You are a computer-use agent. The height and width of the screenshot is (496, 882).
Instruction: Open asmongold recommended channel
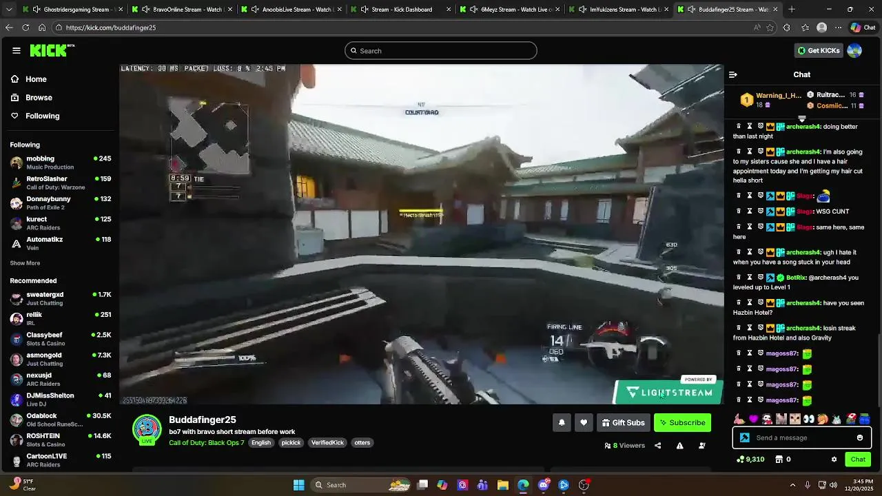61,359
